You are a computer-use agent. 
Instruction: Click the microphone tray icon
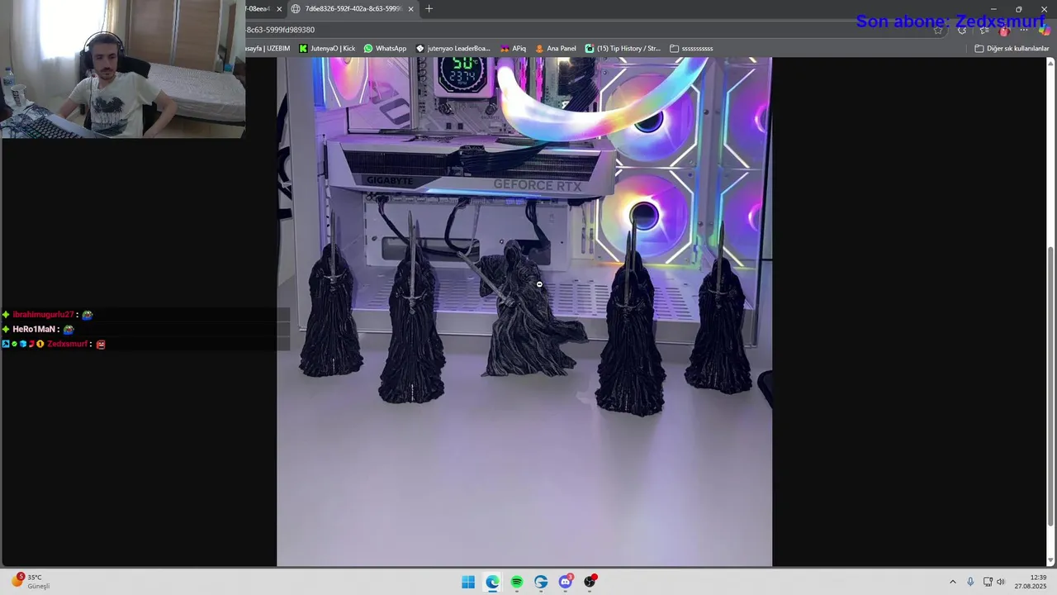970,582
